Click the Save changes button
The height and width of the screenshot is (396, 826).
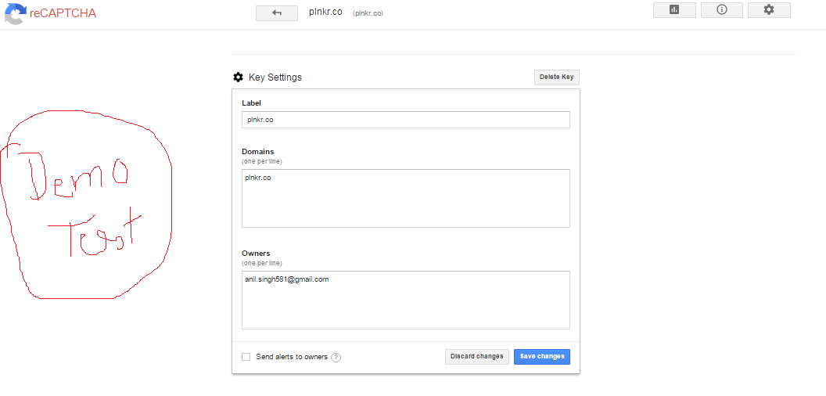coord(542,357)
